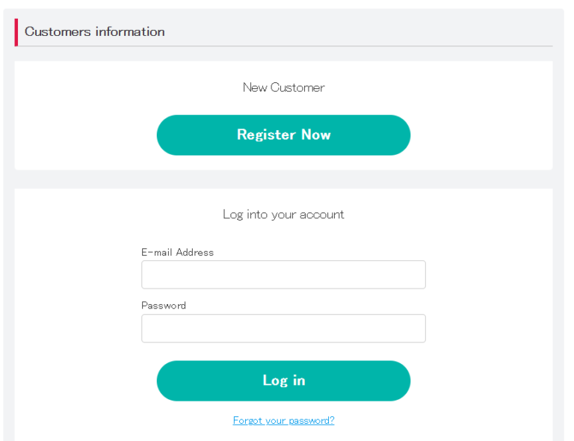The image size is (574, 441).
Task: Open the Forgot your password link
Action: click(x=283, y=421)
